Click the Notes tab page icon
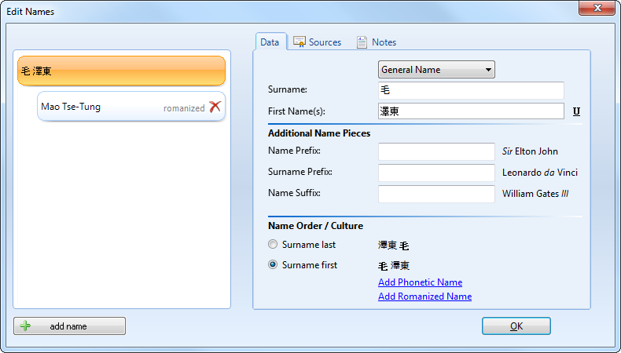Viewport: 621px width, 353px height. (362, 42)
